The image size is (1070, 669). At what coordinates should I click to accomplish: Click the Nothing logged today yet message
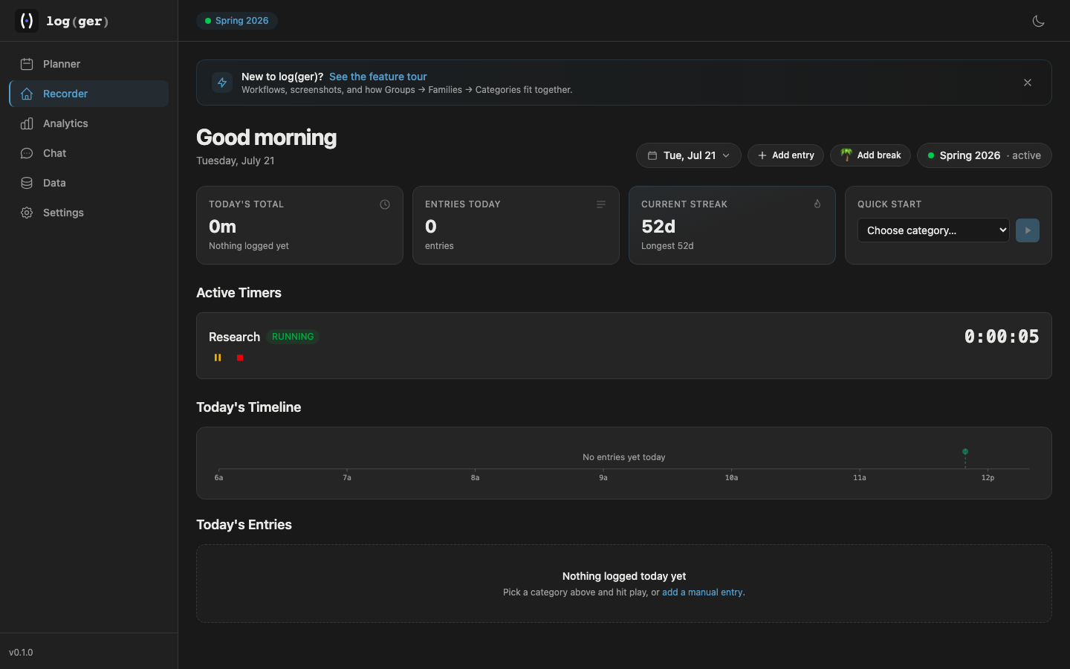point(624,576)
